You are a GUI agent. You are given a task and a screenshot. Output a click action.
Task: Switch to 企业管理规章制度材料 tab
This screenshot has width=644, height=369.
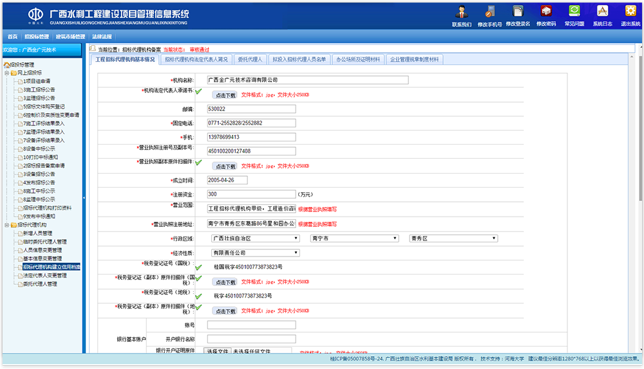tap(414, 59)
